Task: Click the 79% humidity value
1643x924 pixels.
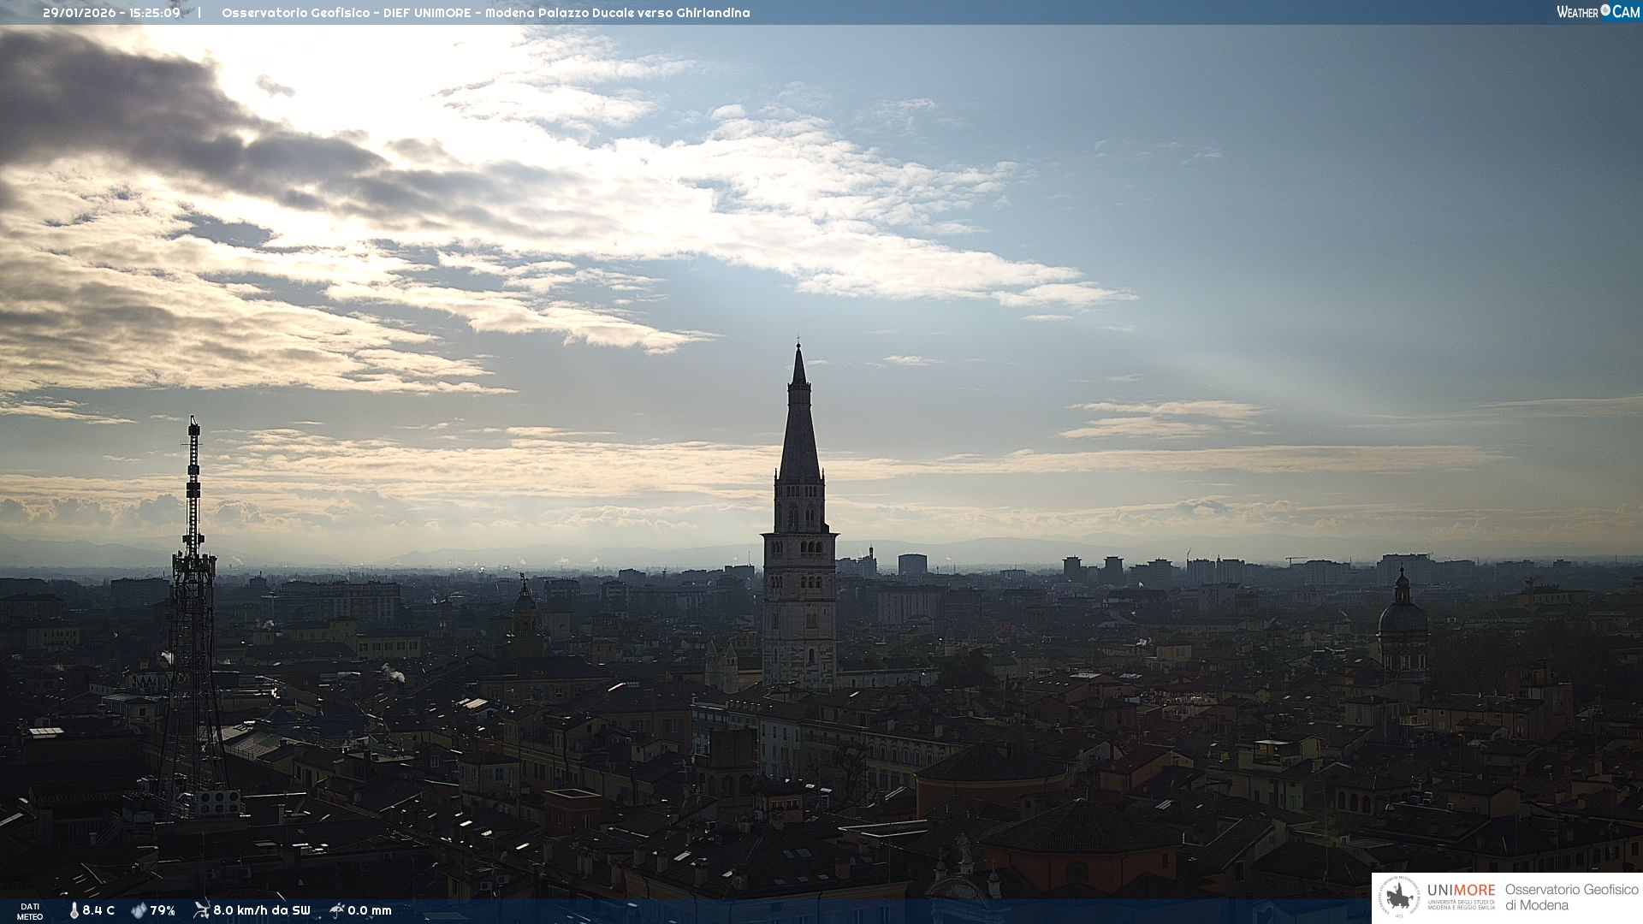Action: click(163, 910)
